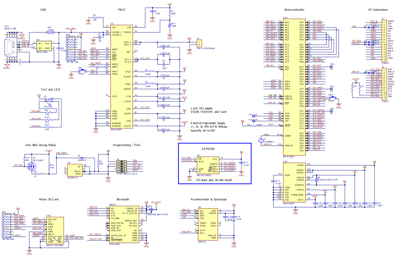Select the FDY102PZ MOSFET Q1 symbol
Viewport: 396px width, 257px height.
tap(32, 167)
